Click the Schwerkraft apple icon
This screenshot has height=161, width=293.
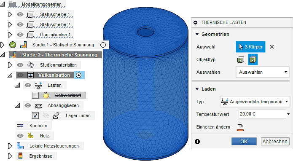point(46,95)
